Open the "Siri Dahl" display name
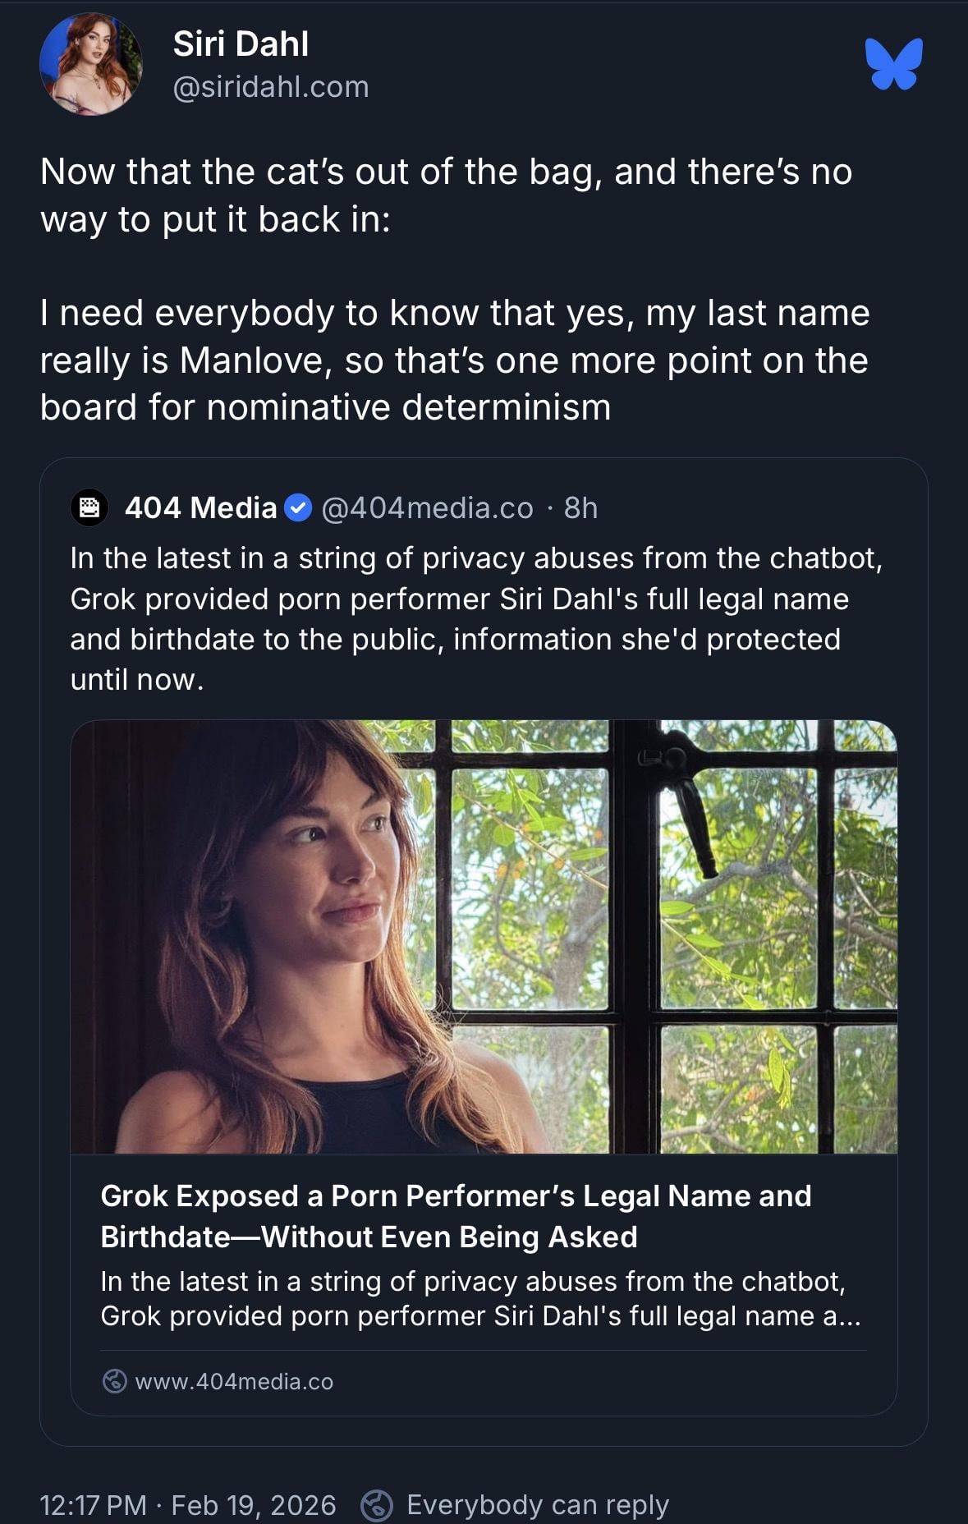968x1524 pixels. point(241,44)
